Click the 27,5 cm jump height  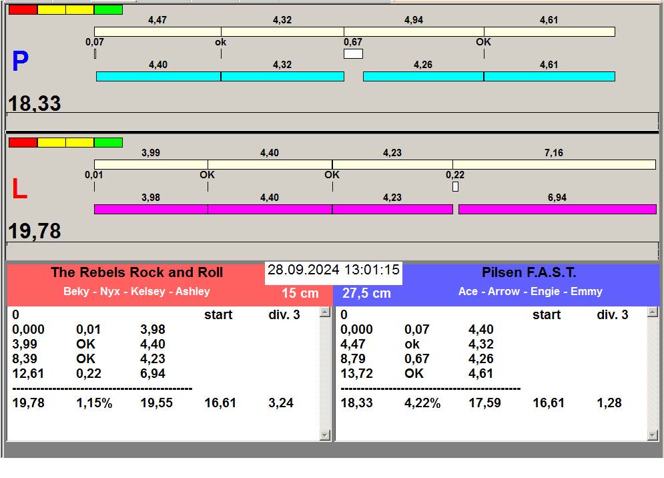[367, 293]
